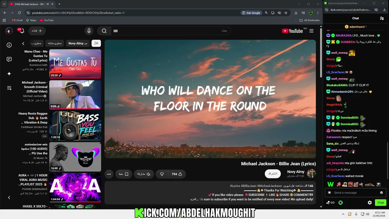Viewport: 389px width, 219px height.
Task: Click the YouTube search input field
Action: coord(170,31)
